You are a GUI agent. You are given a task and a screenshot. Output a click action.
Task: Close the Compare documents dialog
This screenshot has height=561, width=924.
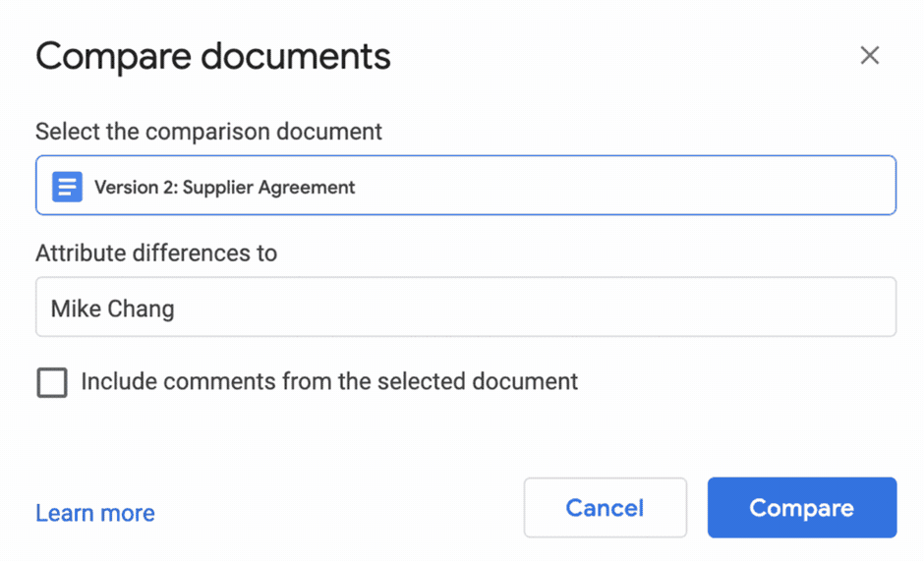pos(869,56)
